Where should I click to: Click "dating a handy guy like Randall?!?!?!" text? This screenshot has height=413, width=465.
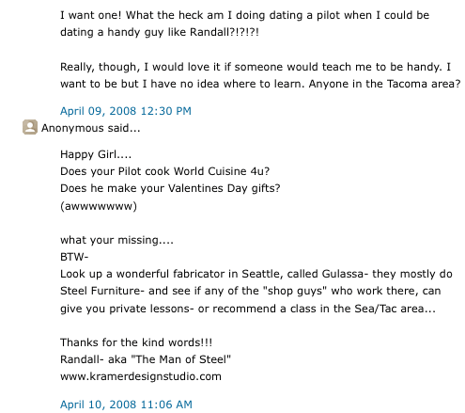(160, 32)
